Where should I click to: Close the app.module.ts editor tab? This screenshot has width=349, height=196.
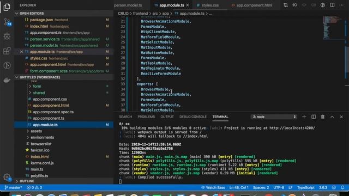coord(188,5)
